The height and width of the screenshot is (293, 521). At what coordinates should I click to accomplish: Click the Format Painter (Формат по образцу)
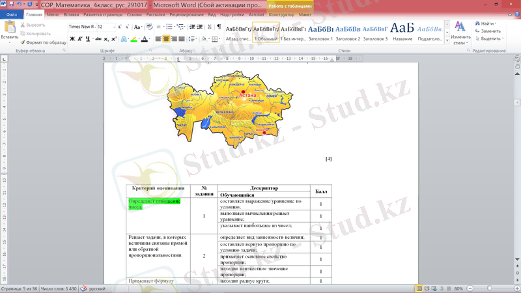43,42
